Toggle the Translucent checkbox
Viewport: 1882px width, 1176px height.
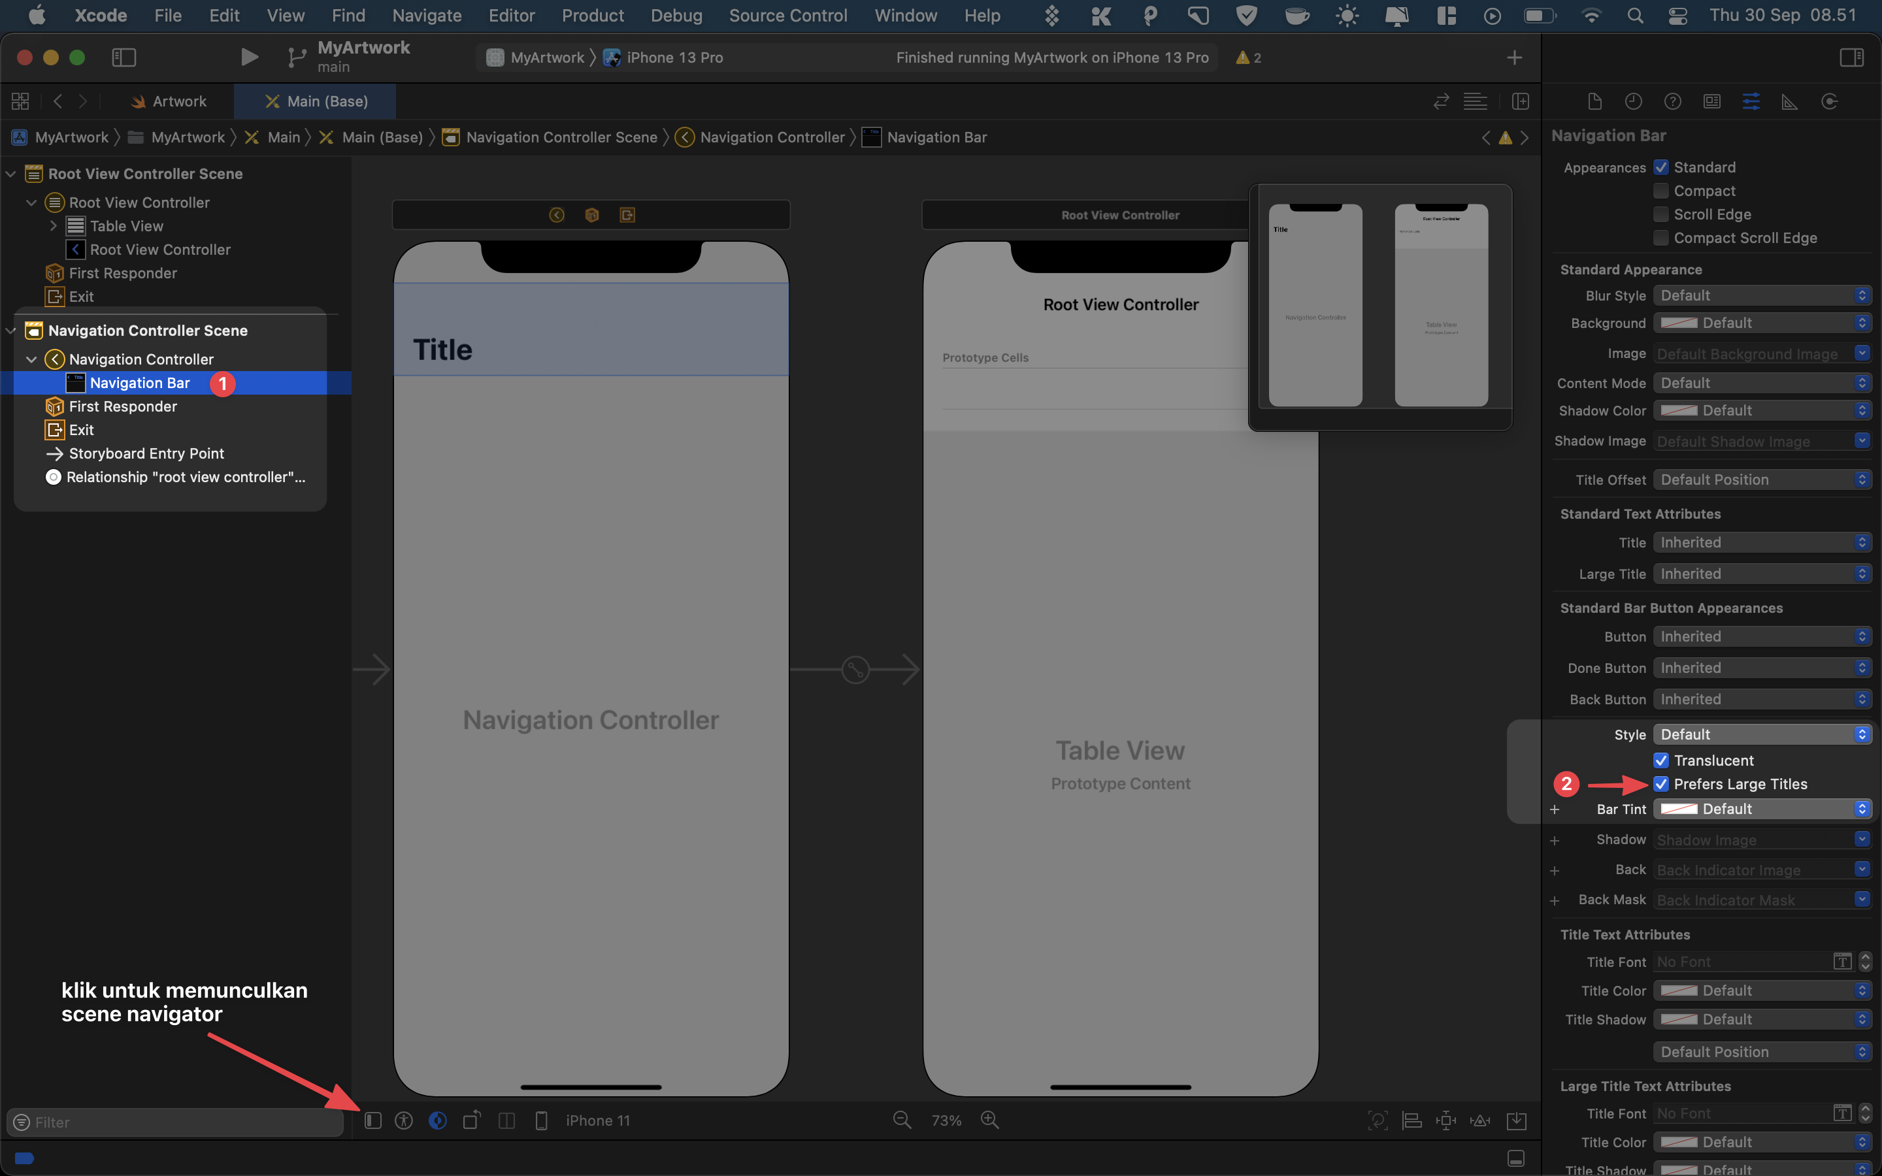pos(1661,760)
